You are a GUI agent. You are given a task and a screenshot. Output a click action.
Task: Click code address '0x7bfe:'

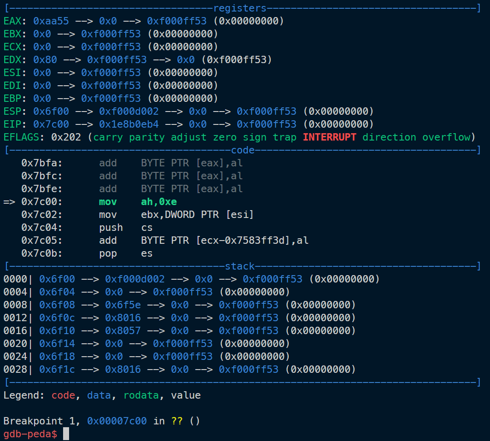[41, 188]
